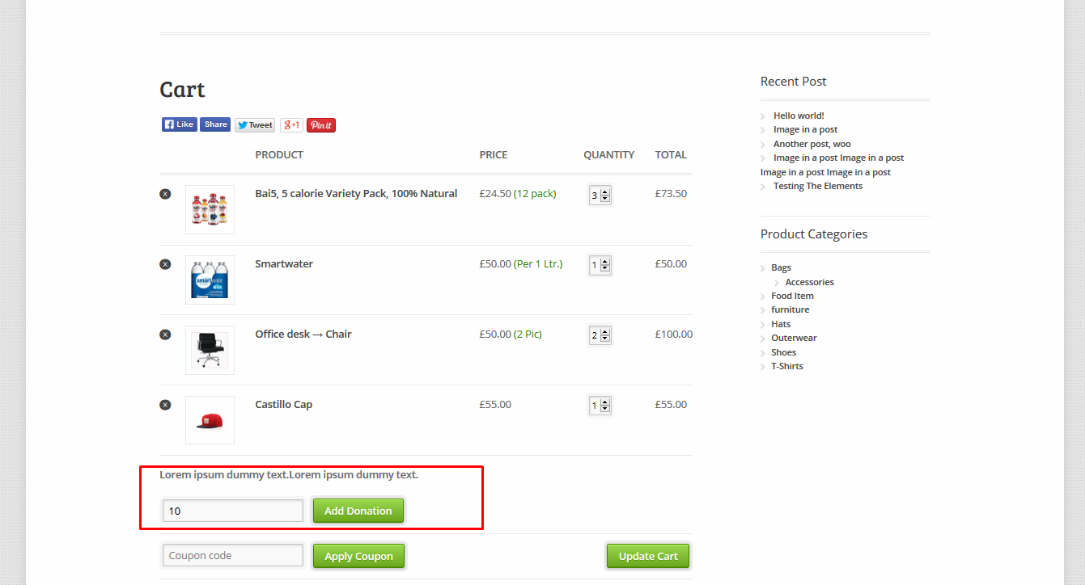Remove the Office desk Chair item
The image size is (1085, 585).
[165, 334]
